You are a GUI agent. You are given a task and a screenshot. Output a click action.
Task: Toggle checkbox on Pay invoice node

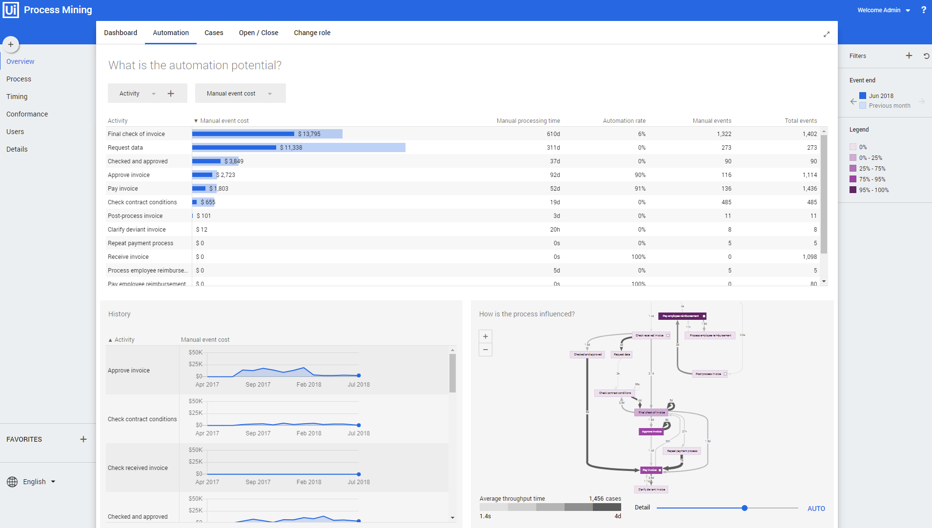tap(660, 470)
